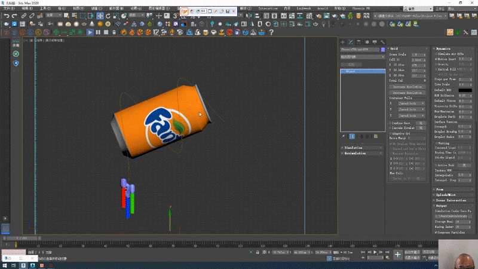The height and width of the screenshot is (269, 478).
Task: Pause the Phoenix simulation with the pause icon
Action: (x=98, y=32)
